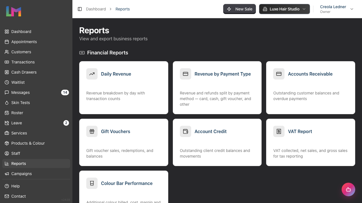
Task: Open the Luxe Hair Studio location dropdown
Action: point(285,9)
